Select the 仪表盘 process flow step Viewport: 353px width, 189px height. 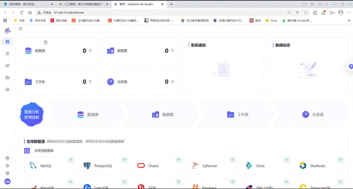coord(311,114)
